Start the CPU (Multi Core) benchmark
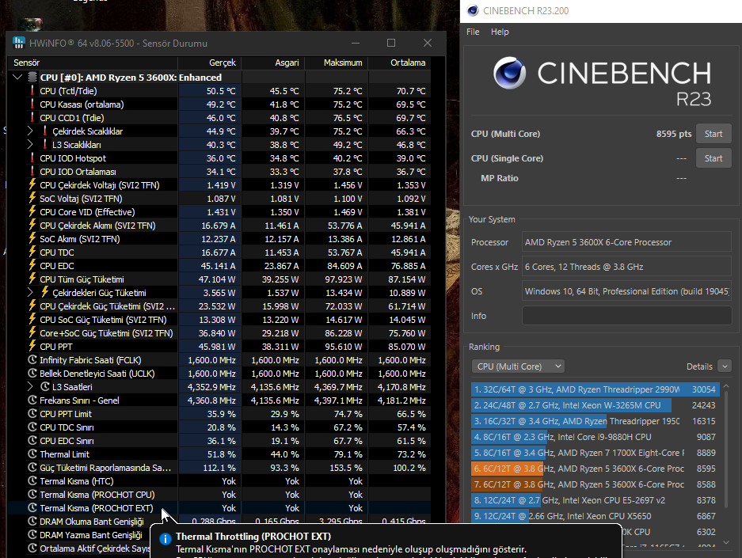The height and width of the screenshot is (558, 742). (x=713, y=134)
